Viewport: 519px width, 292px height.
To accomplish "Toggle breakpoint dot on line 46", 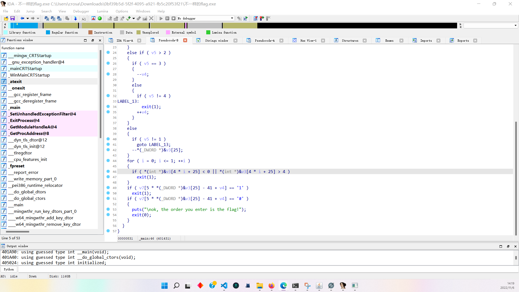I will (x=108, y=171).
